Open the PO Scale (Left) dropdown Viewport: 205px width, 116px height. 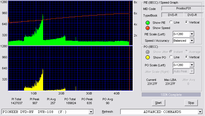point(192,65)
